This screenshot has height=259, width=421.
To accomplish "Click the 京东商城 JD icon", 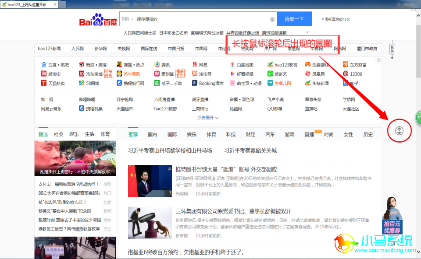I will [x=82, y=73].
